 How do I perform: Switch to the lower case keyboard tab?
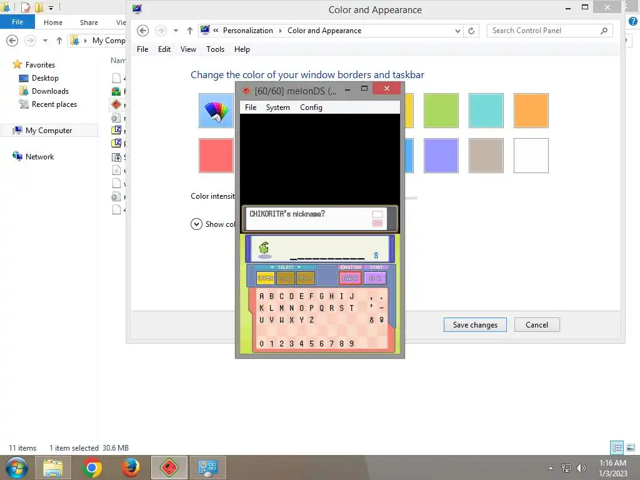pyautogui.click(x=285, y=278)
